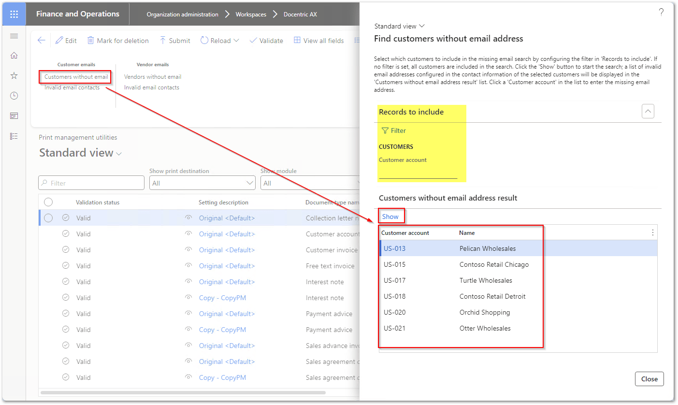Select Pelican Wholesales name cell
This screenshot has height=405, width=678.
(x=488, y=248)
